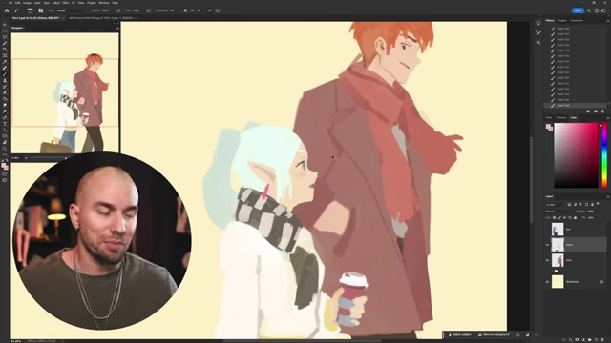This screenshot has width=611, height=343.
Task: Open the Window menu
Action: 104,3
